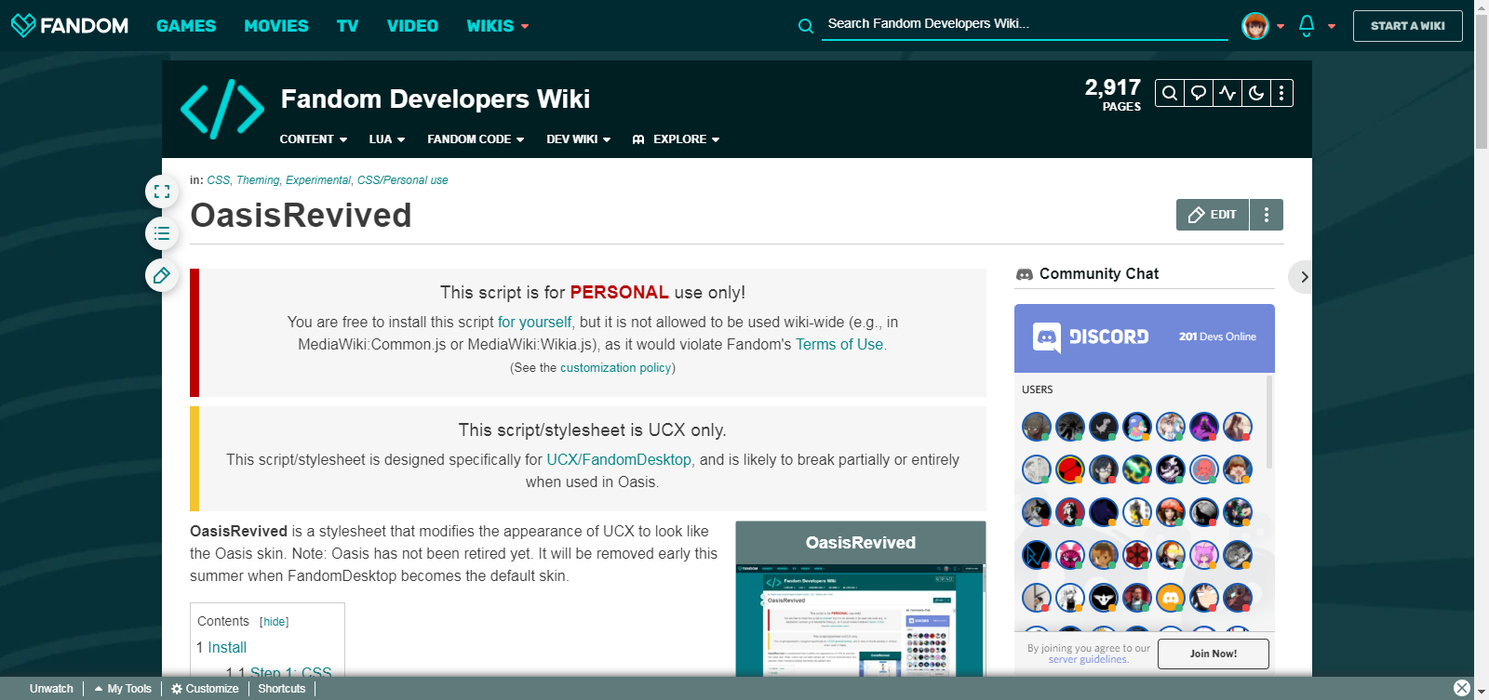Screen dimensions: 1489x700
Task: Expand the My Tools menu
Action: 123,689
